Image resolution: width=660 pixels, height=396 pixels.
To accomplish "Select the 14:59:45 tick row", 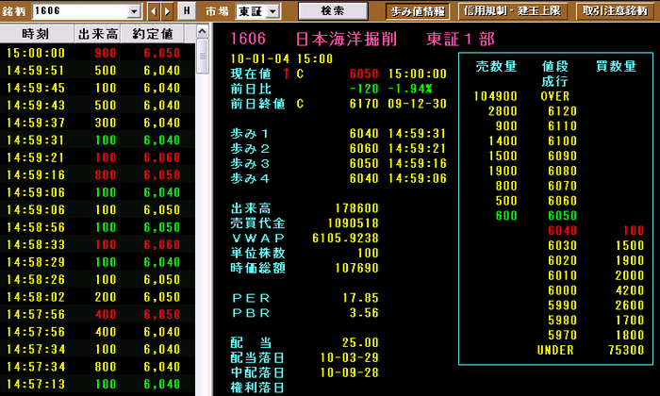I will [97, 88].
